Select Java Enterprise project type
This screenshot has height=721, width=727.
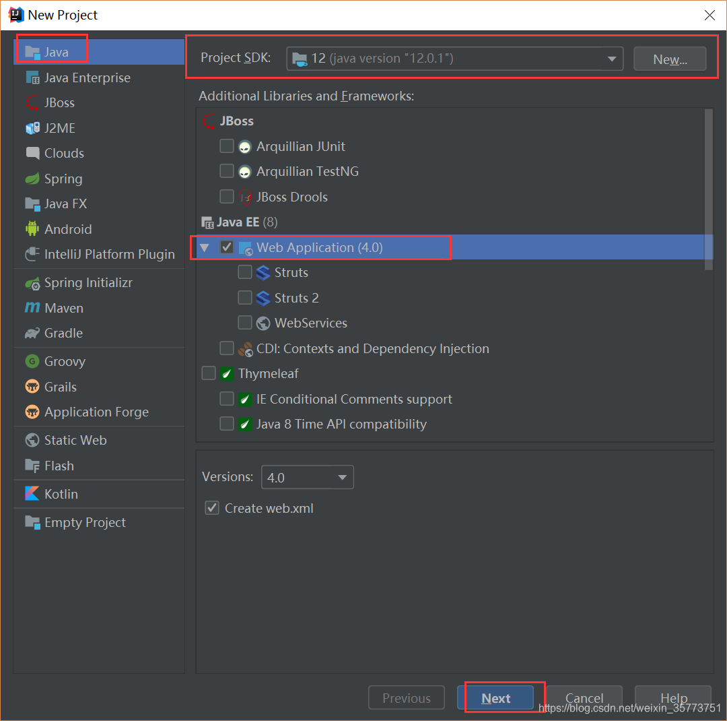click(x=99, y=77)
